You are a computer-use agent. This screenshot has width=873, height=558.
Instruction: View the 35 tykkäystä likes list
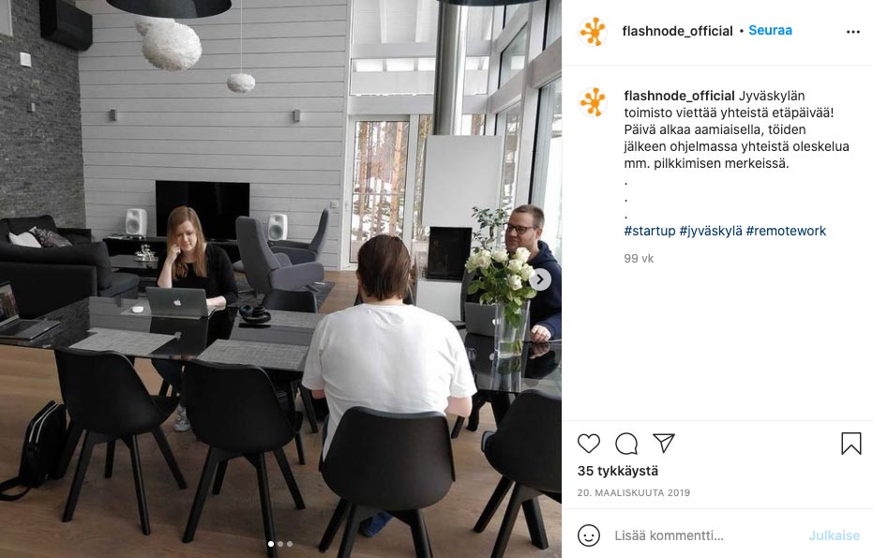click(618, 471)
